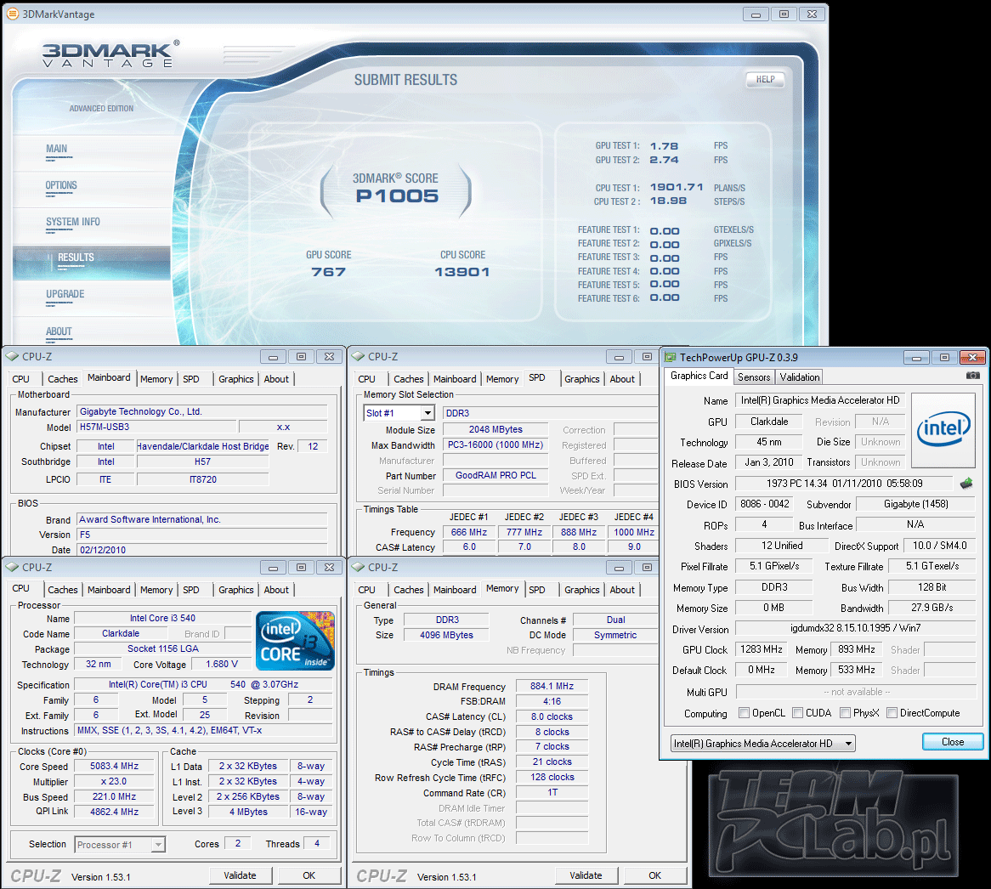Select the Graphics Card tab in GPU-Z

tap(699, 376)
